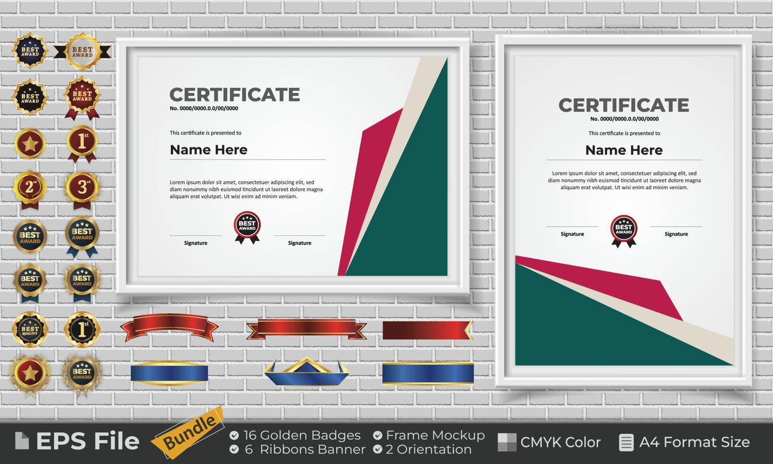
Task: Click the check icon beside 6 Ribbons Banner
Action: pyautogui.click(x=234, y=449)
